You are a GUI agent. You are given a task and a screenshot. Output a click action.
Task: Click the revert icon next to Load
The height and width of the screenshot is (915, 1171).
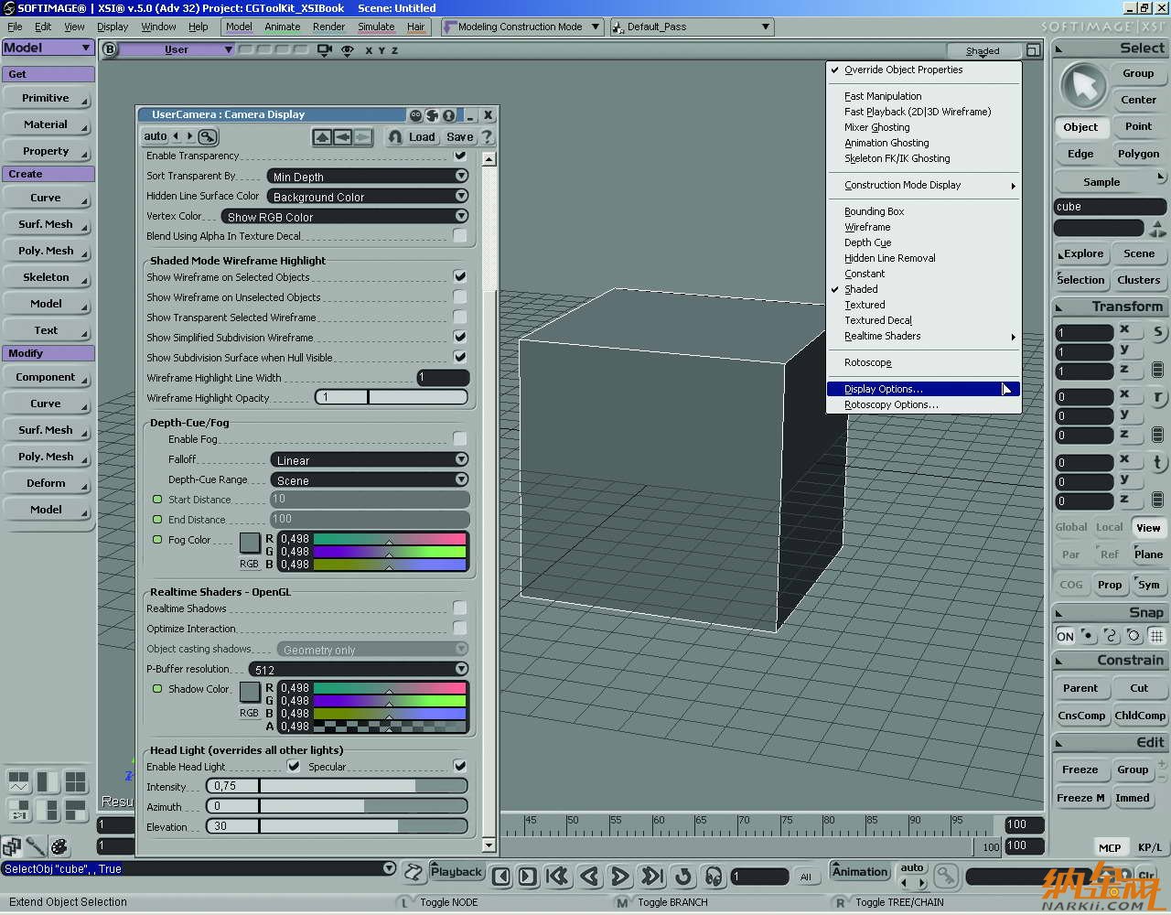395,137
